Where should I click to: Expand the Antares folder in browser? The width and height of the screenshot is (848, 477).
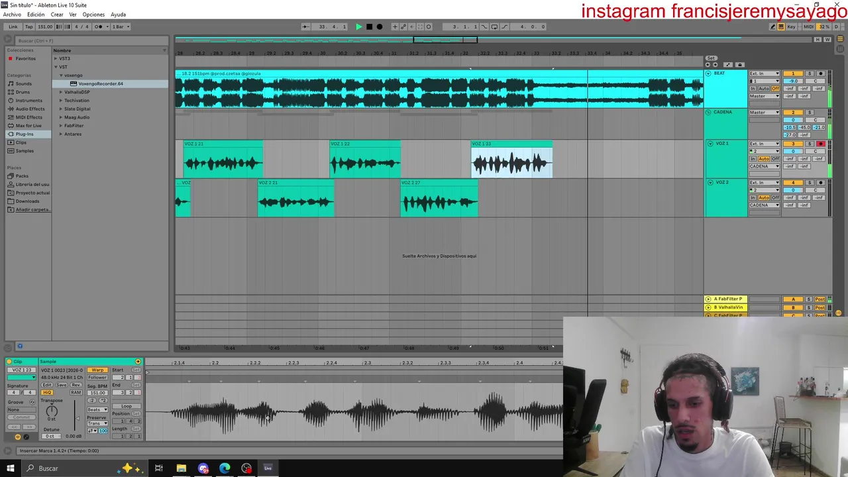pos(61,134)
